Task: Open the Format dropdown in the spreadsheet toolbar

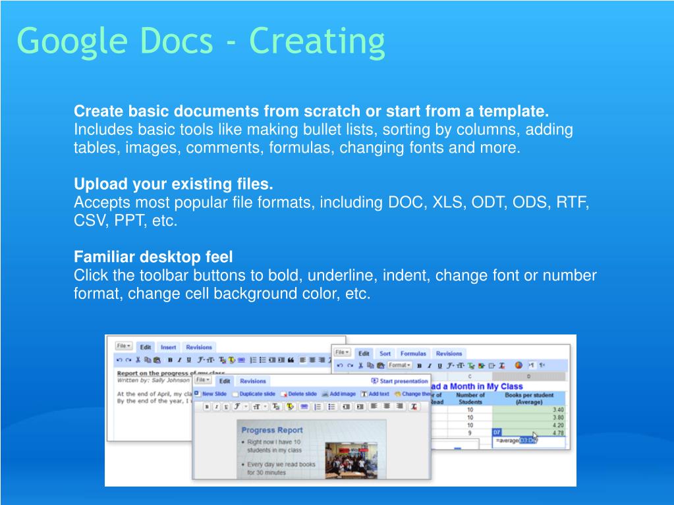Action: 400,365
